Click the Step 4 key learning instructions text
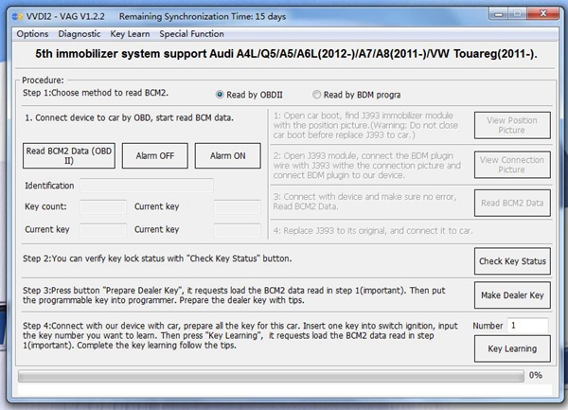This screenshot has width=568, height=410. click(x=240, y=335)
